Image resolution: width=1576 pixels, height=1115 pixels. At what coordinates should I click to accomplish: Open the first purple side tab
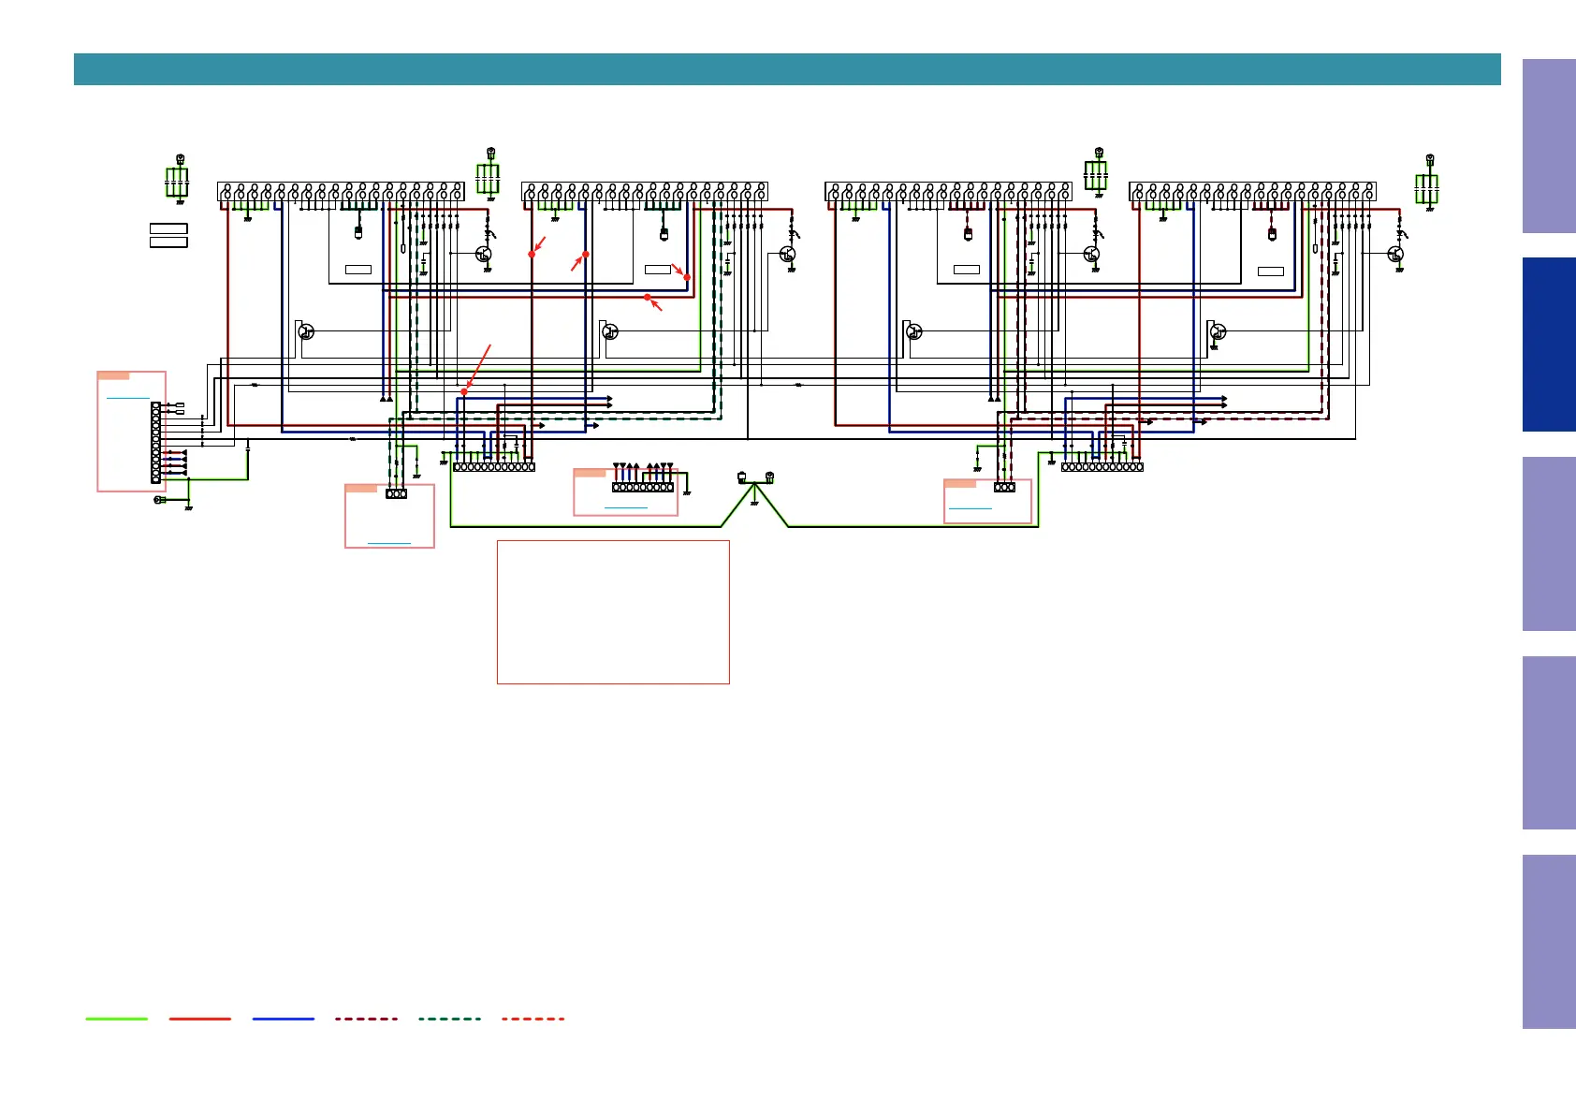point(1549,146)
